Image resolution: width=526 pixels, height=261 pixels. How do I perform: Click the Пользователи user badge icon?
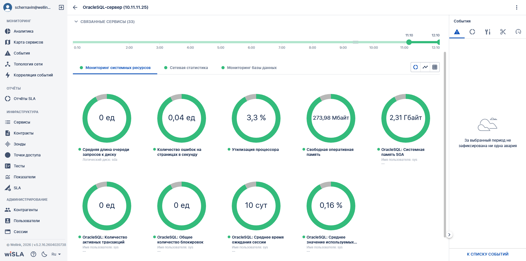coord(8,221)
